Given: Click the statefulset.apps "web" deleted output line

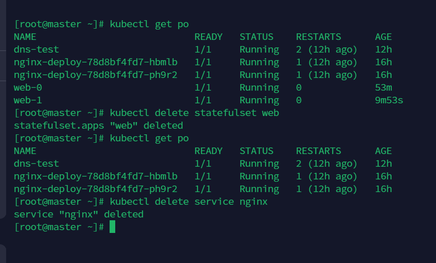Looking at the screenshot, I should pos(98,125).
